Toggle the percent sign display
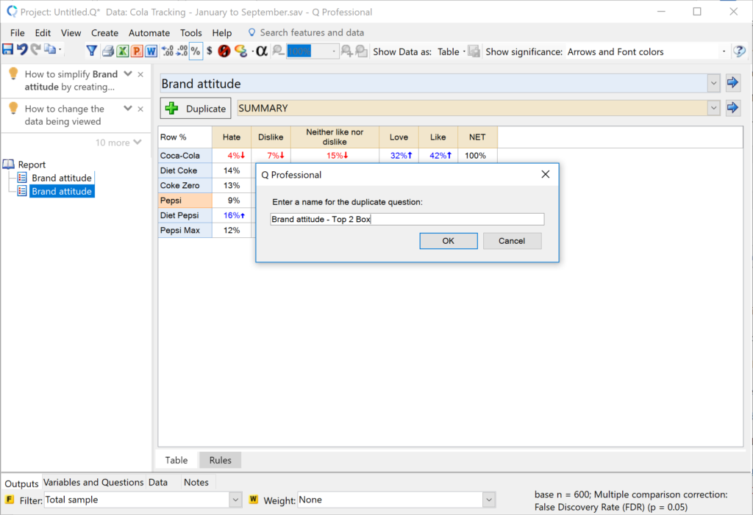The height and width of the screenshot is (515, 753). coord(196,51)
